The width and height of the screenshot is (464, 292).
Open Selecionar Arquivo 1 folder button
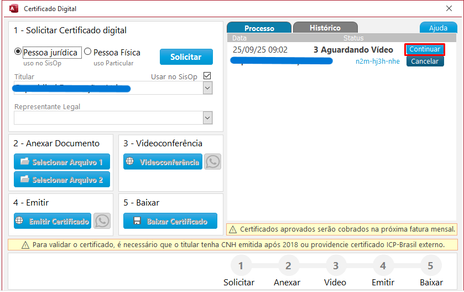(x=62, y=162)
